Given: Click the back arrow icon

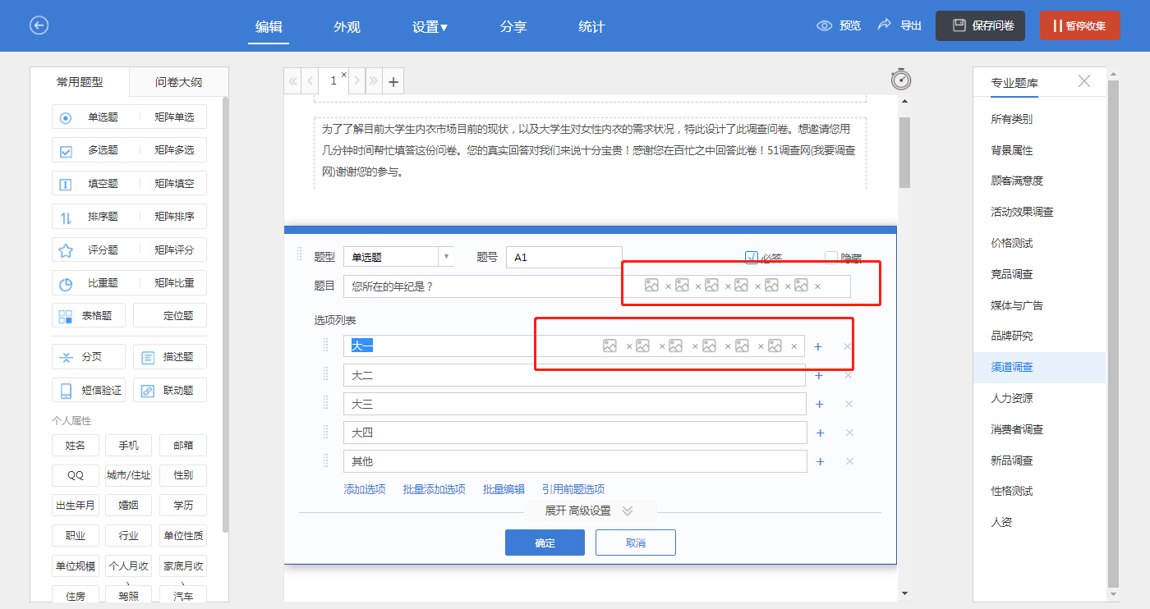Looking at the screenshot, I should point(39,25).
